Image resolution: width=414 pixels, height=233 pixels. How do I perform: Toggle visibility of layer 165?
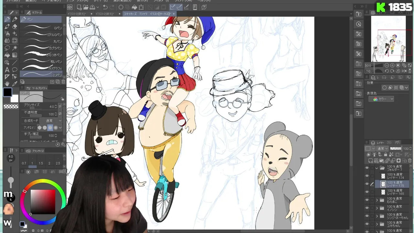pyautogui.click(x=367, y=192)
